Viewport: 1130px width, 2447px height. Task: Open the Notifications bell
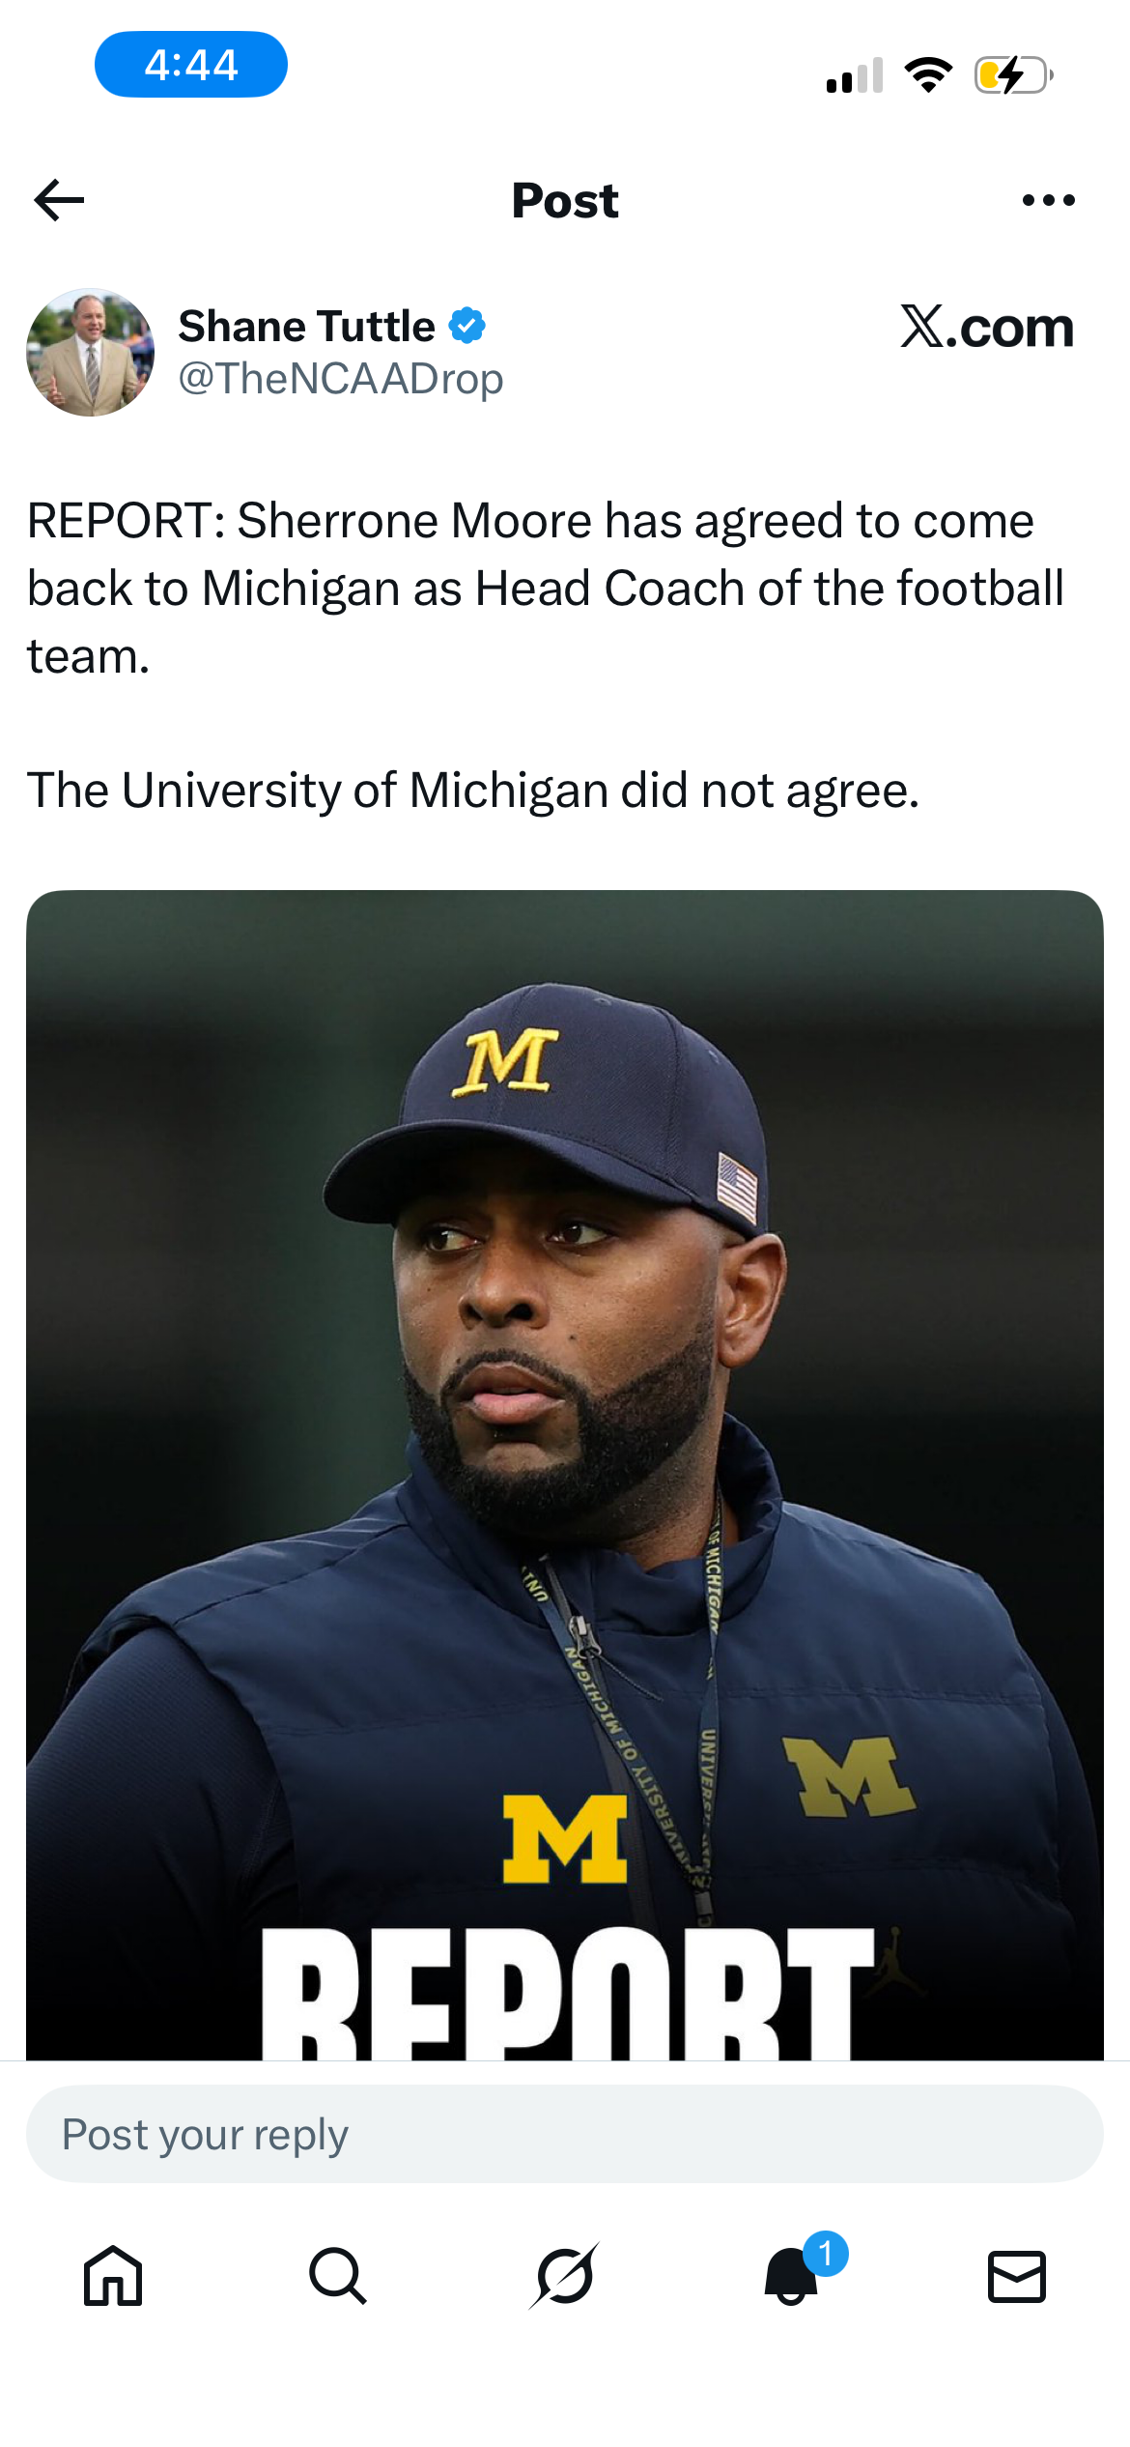coord(792,2276)
